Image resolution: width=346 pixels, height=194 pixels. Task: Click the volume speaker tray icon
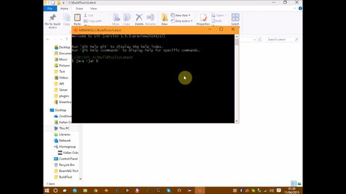tap(271, 190)
